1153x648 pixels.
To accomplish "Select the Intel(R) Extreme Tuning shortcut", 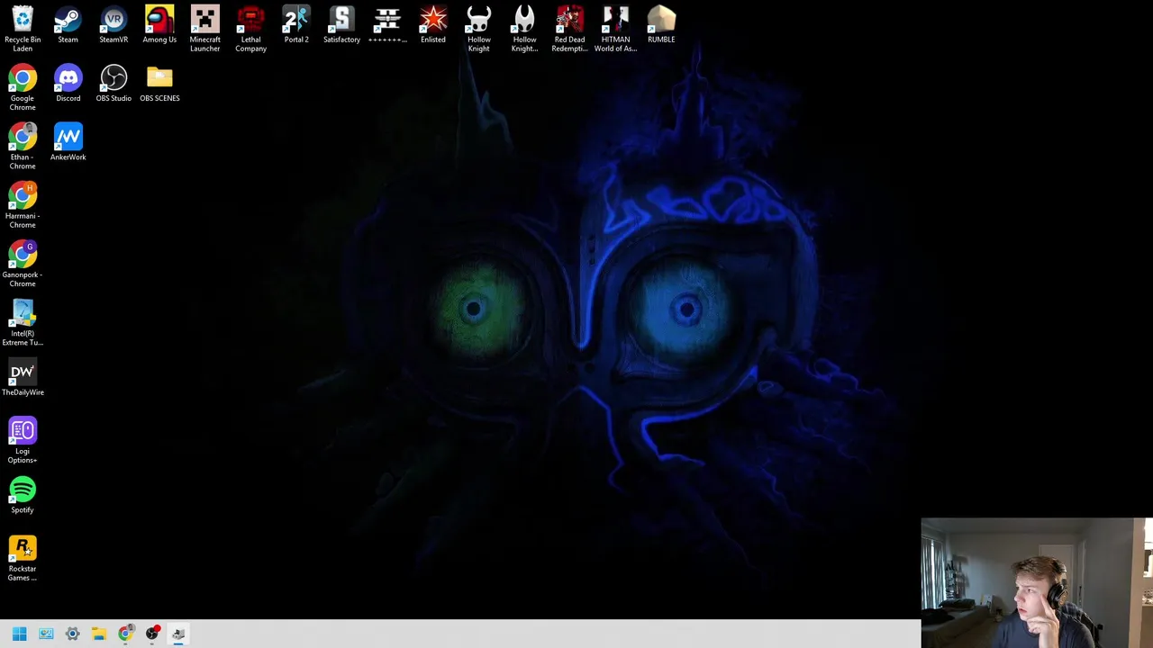I will point(23,322).
